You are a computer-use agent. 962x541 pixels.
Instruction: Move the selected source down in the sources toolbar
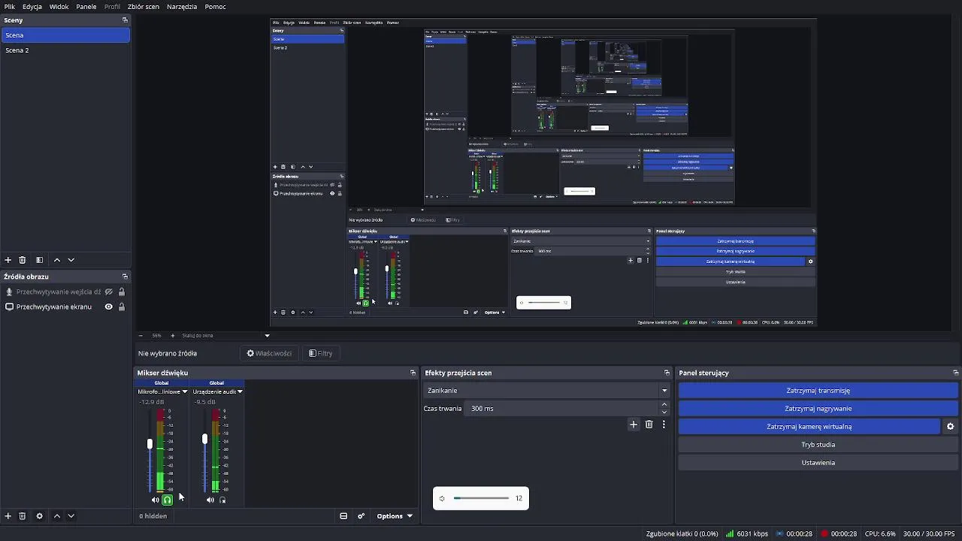point(71,516)
